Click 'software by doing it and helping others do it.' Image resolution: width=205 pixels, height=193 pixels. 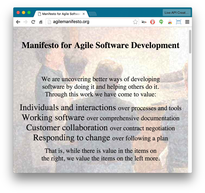101,87
